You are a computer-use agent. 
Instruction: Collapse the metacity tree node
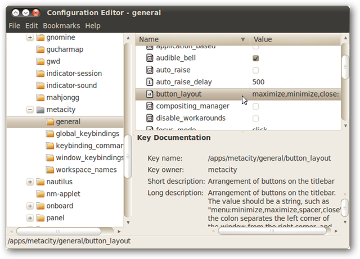30,110
